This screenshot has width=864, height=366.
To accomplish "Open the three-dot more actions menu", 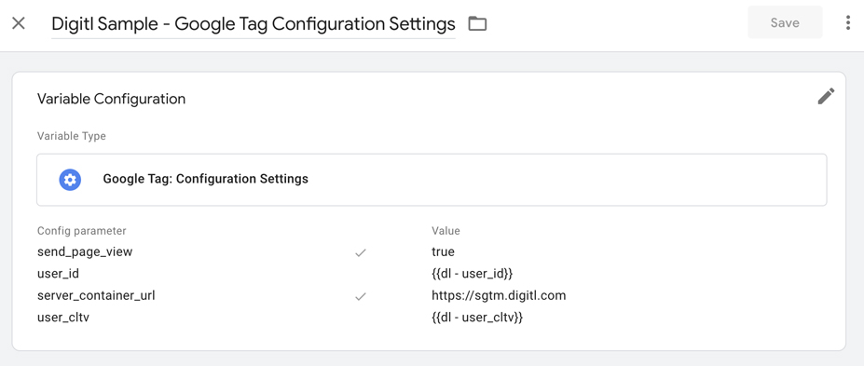I will [x=847, y=22].
